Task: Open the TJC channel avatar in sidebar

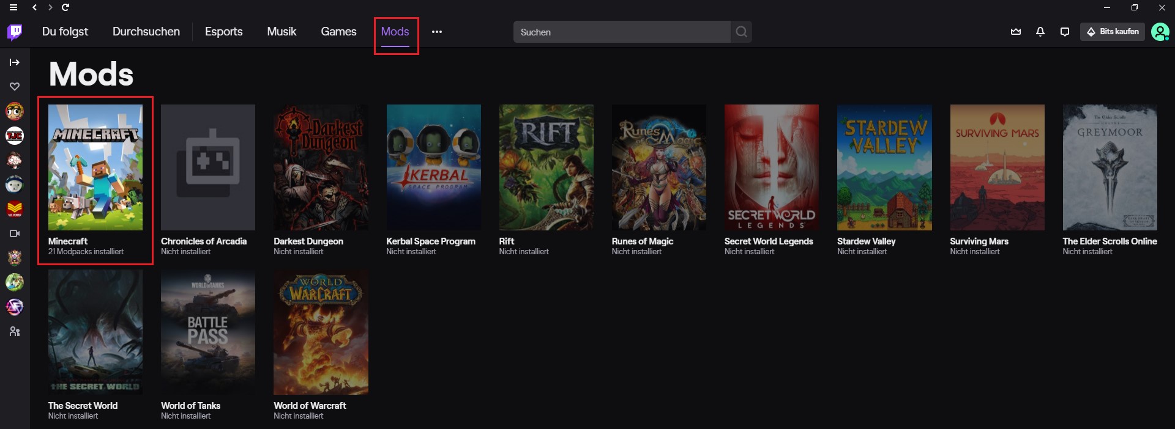Action: click(15, 136)
